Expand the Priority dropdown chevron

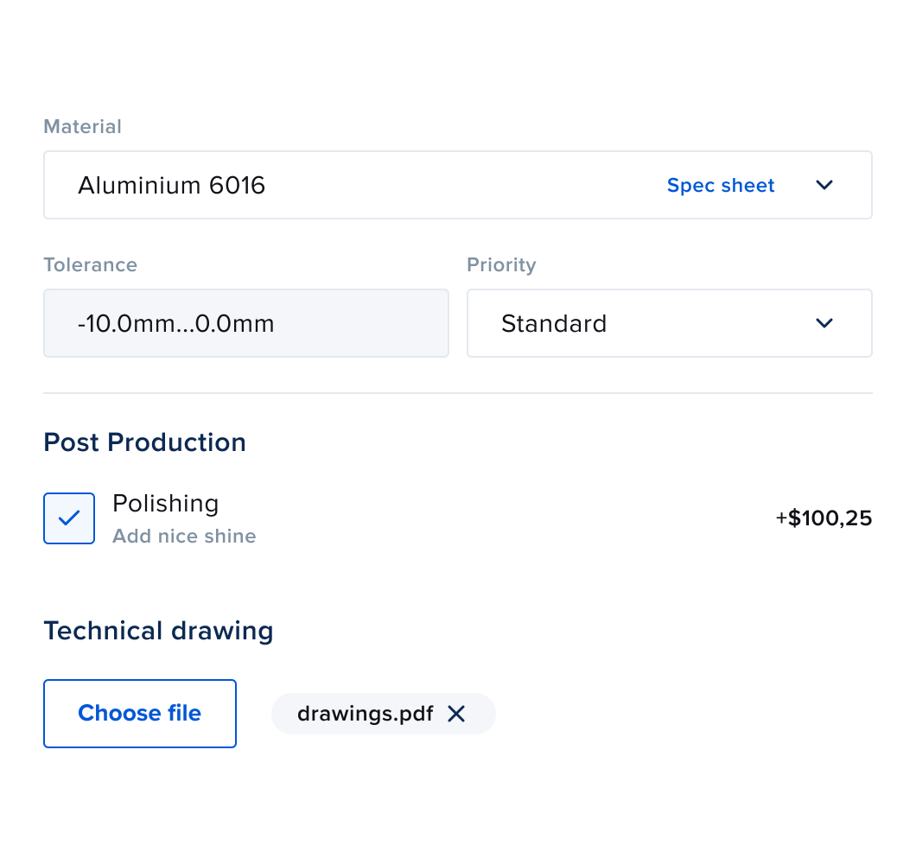(824, 323)
